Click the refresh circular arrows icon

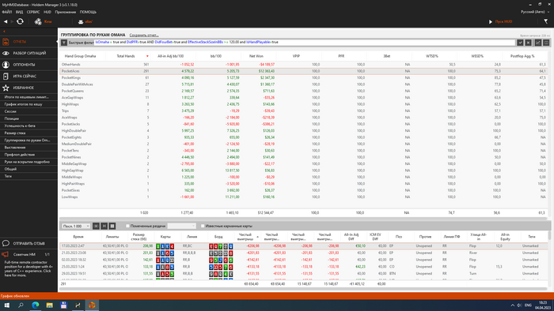tap(20, 21)
